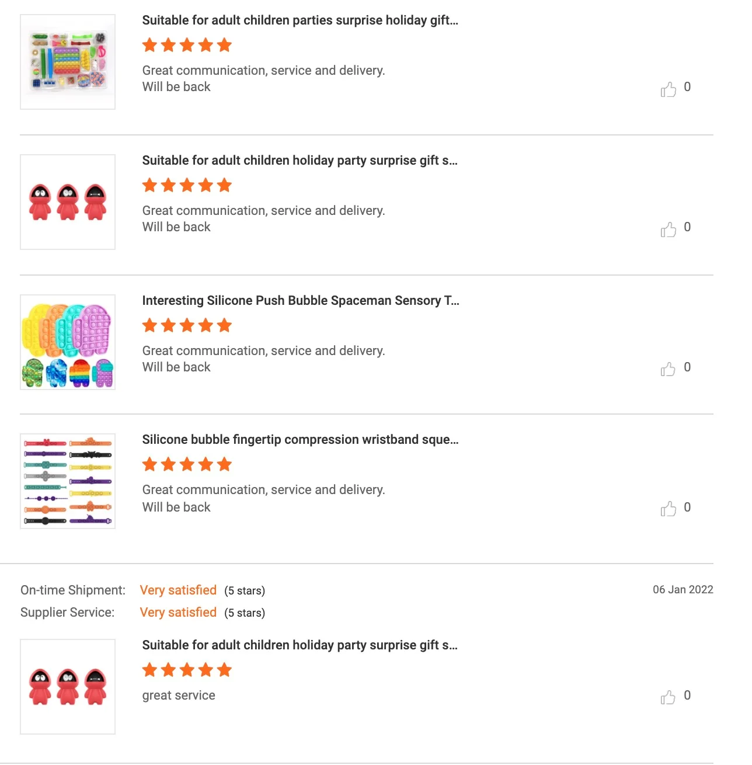Click the 06 Jan 2022 review date
The width and height of the screenshot is (752, 765).
coord(683,590)
